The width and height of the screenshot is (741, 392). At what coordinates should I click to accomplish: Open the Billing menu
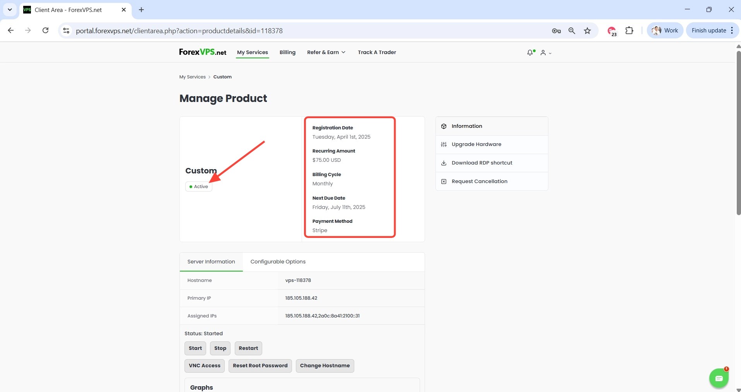click(287, 52)
